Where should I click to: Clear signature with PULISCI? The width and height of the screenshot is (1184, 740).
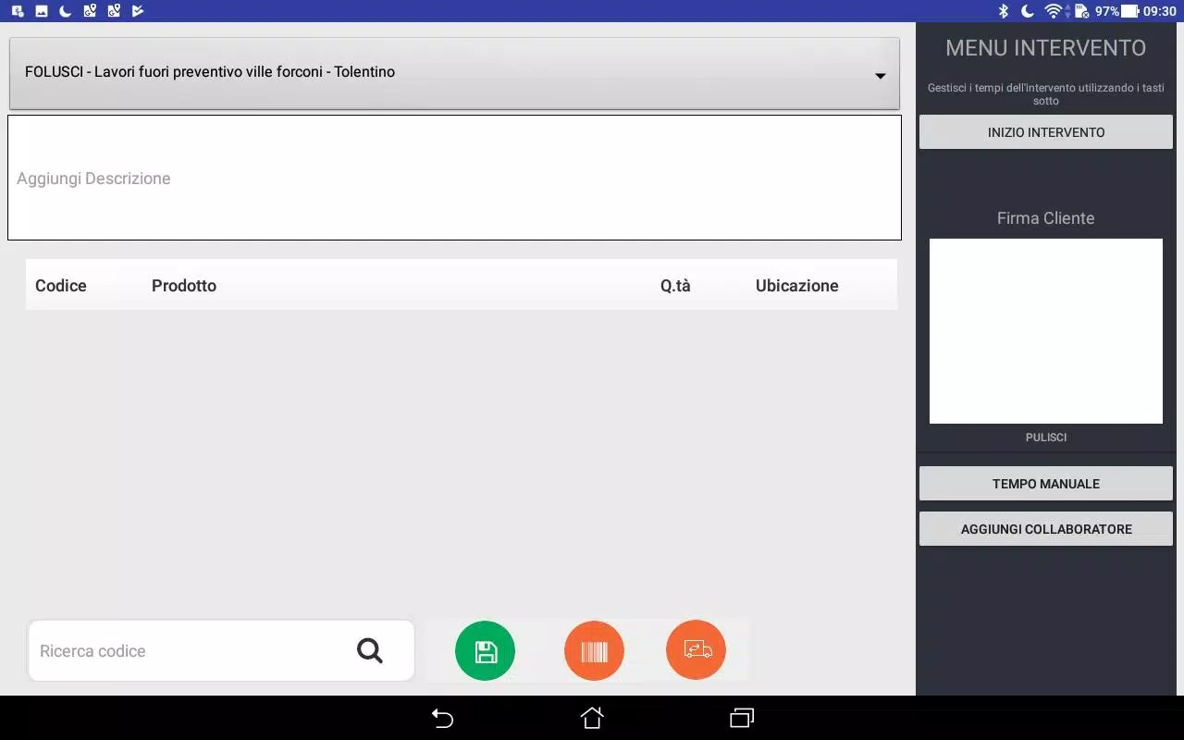[x=1046, y=438]
